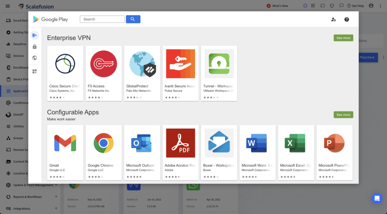The height and width of the screenshot is (214, 387).
Task: Open the Google Chrome app icon
Action: tap(104, 143)
